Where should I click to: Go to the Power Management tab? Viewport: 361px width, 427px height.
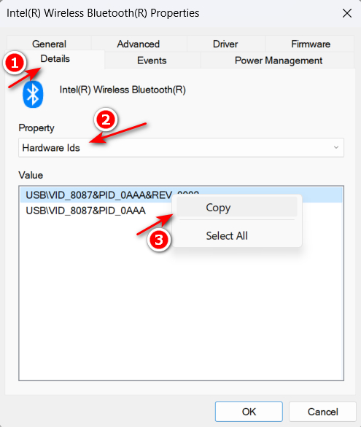tap(278, 60)
